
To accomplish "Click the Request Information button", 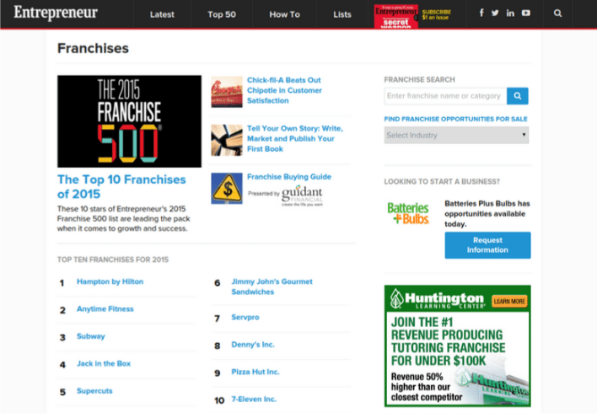I will tap(487, 245).
